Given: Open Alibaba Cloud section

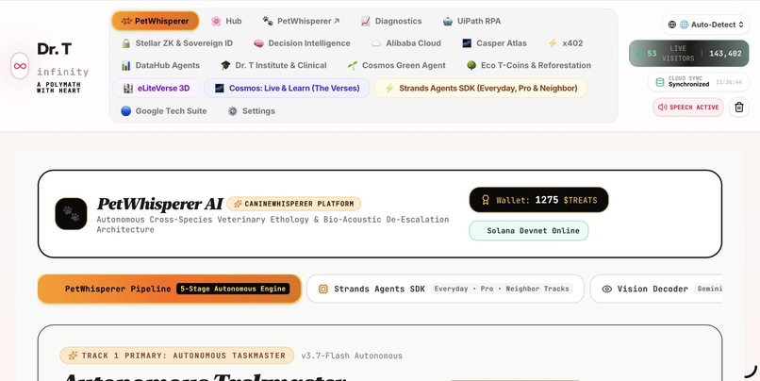Looking at the screenshot, I should pyautogui.click(x=406, y=43).
